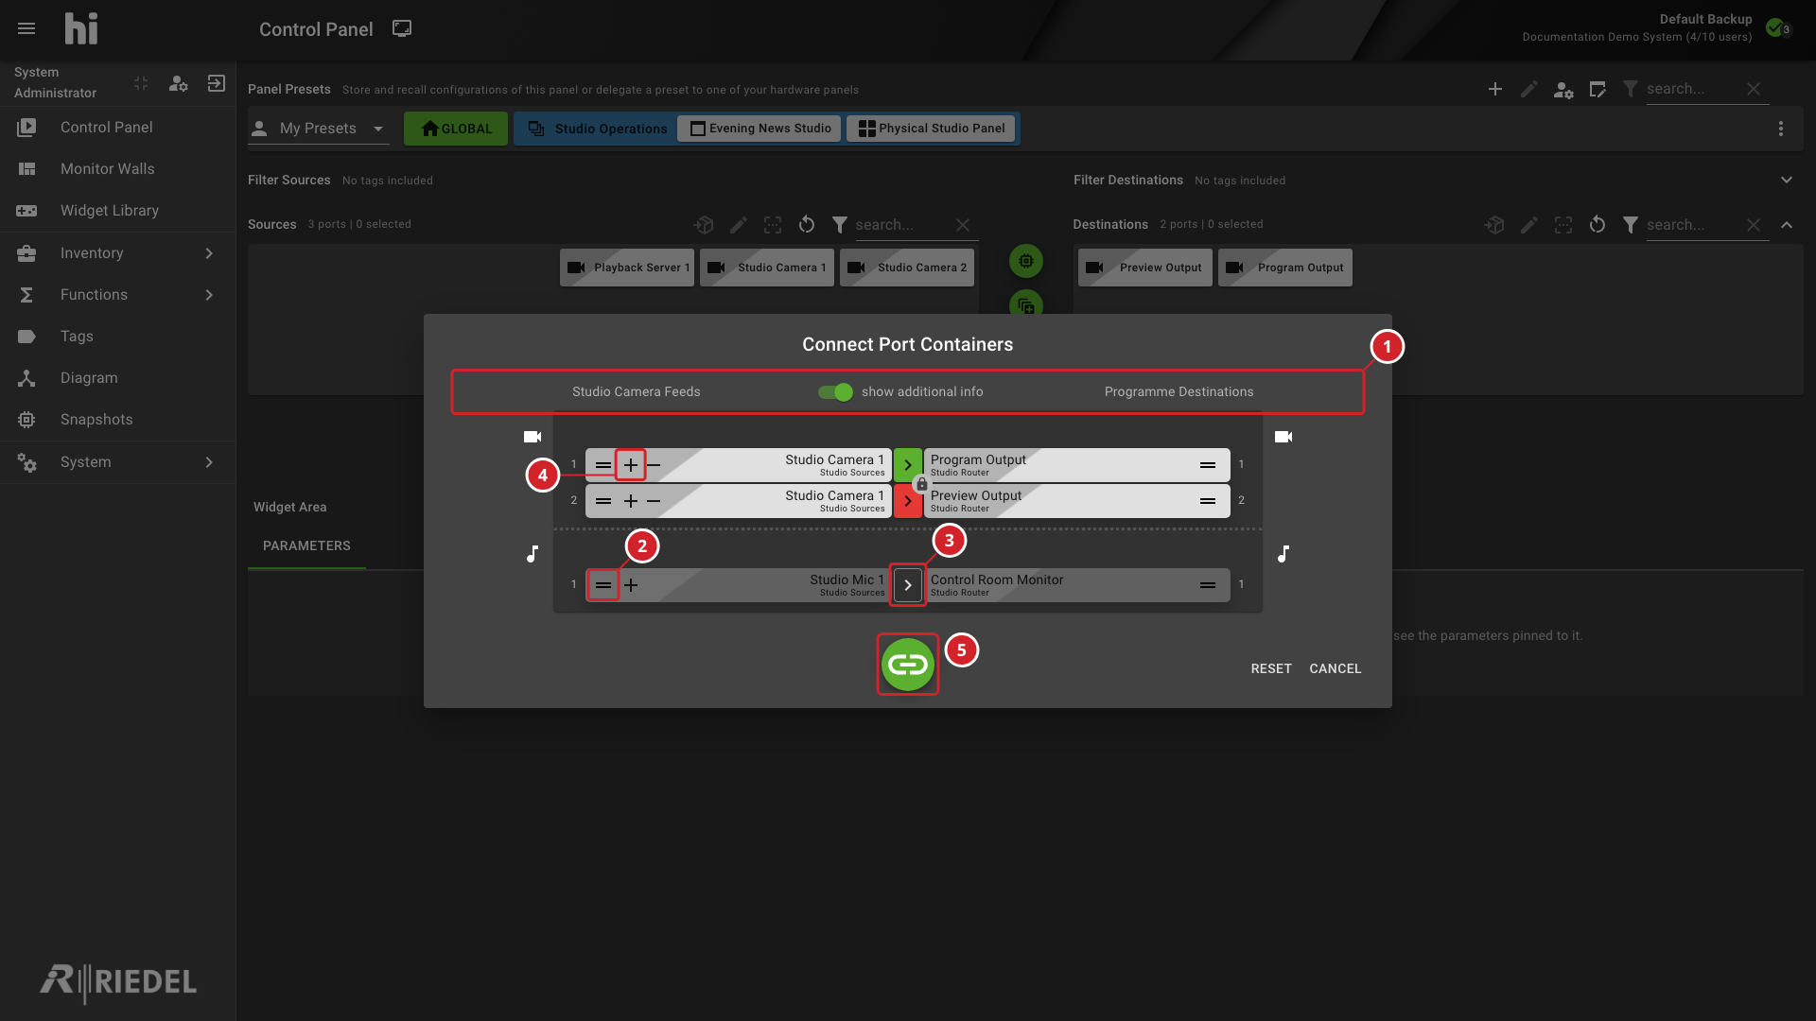The height and width of the screenshot is (1021, 1816).
Task: Click the drag handle on Program Output row
Action: [1208, 465]
